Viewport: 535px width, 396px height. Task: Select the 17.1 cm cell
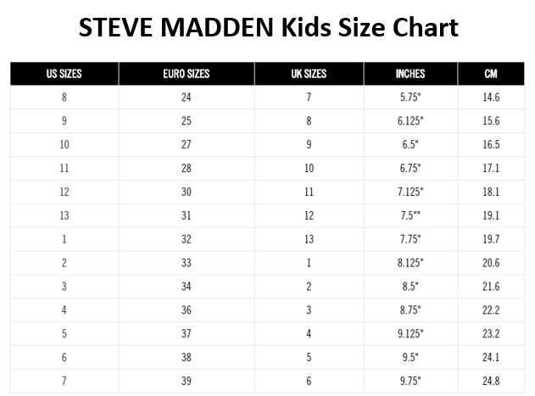tap(491, 168)
